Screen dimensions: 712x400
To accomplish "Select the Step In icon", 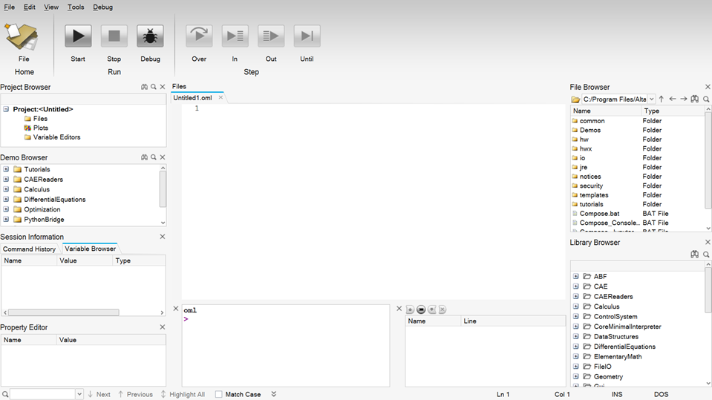I will [235, 36].
